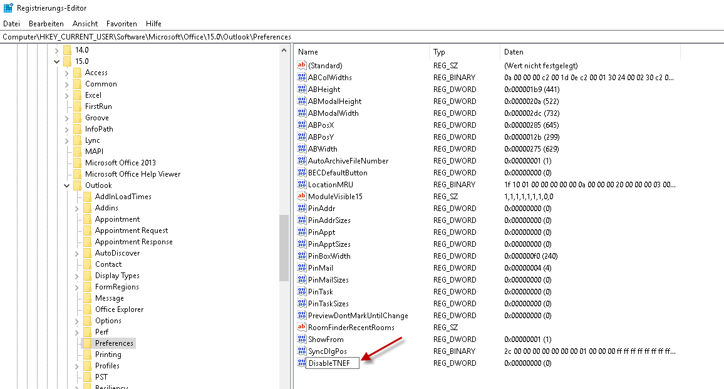Screen dimensions: 724x389
Task: Select the Office Explorer key
Action: tap(119, 309)
